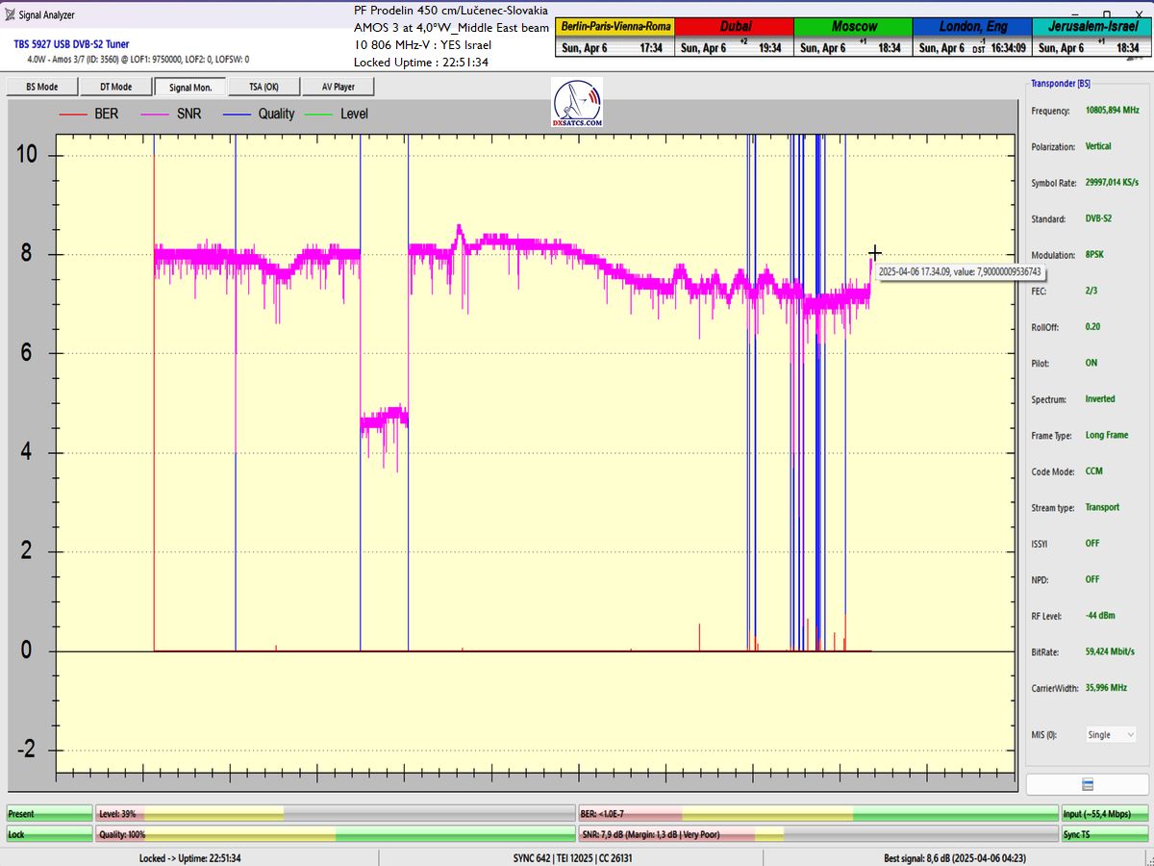Click the Input (~55,4 Mbps) indicator
This screenshot has height=866, width=1154.
[1104, 814]
